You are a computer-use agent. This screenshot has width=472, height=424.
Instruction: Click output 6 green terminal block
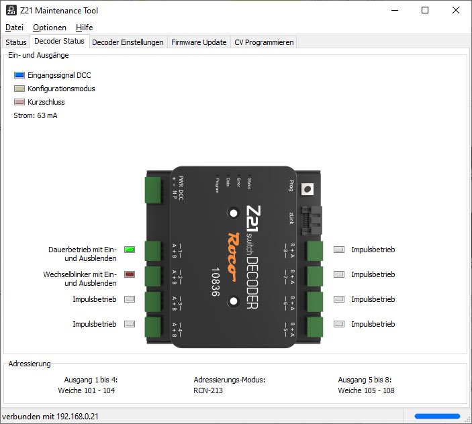tap(315, 302)
